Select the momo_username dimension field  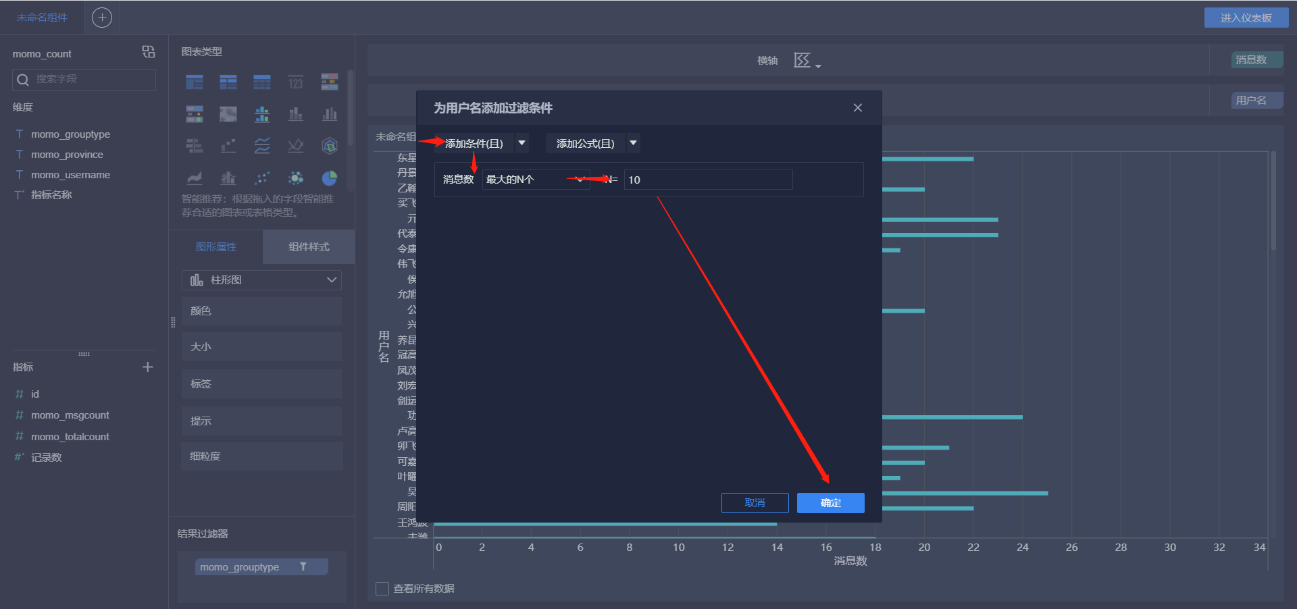[x=70, y=175]
